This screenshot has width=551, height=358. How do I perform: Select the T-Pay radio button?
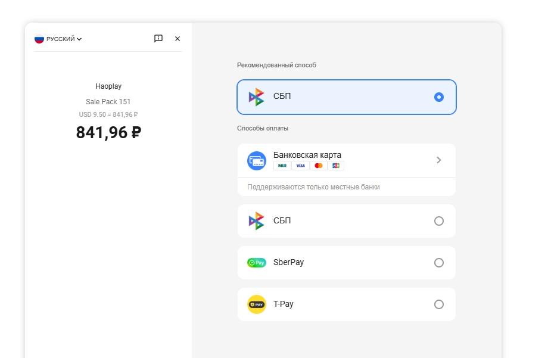click(439, 304)
